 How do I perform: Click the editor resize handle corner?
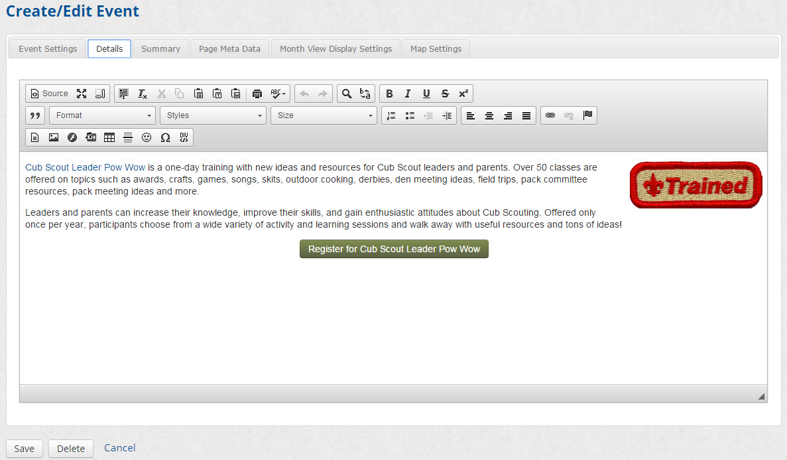click(x=761, y=396)
